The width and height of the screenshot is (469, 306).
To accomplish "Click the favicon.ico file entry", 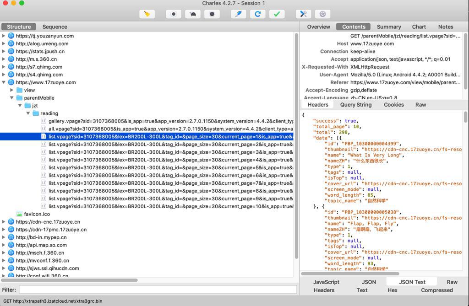I will point(37,214).
